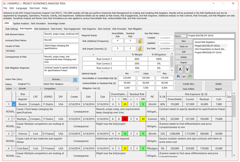Click the blue save disk icon near Browse

pos(75,80)
